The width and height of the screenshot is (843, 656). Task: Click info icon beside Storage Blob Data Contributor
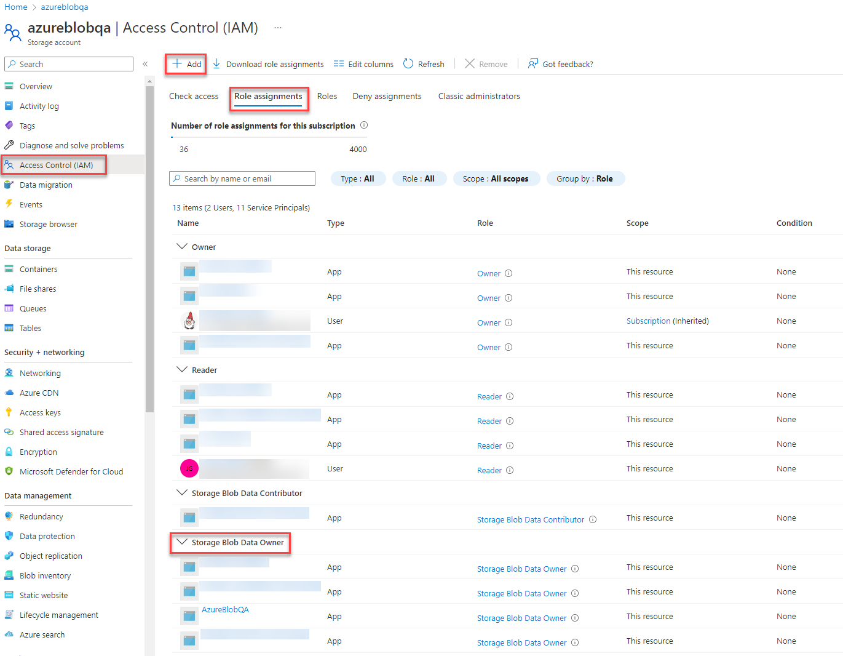593,519
